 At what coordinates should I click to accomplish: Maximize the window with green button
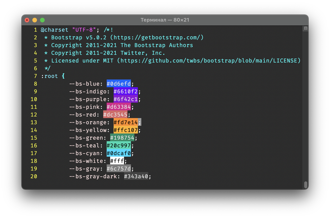(x=42, y=20)
